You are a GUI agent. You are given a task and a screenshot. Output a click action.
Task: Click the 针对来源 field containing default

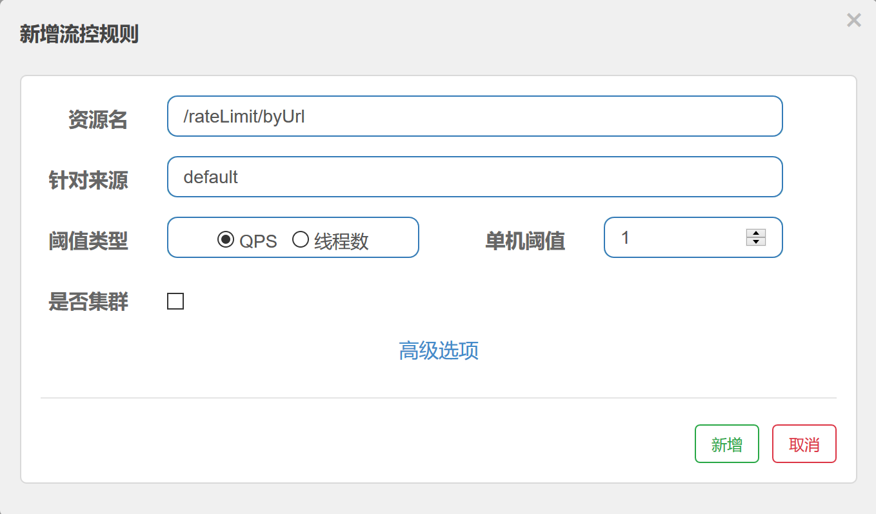(474, 177)
